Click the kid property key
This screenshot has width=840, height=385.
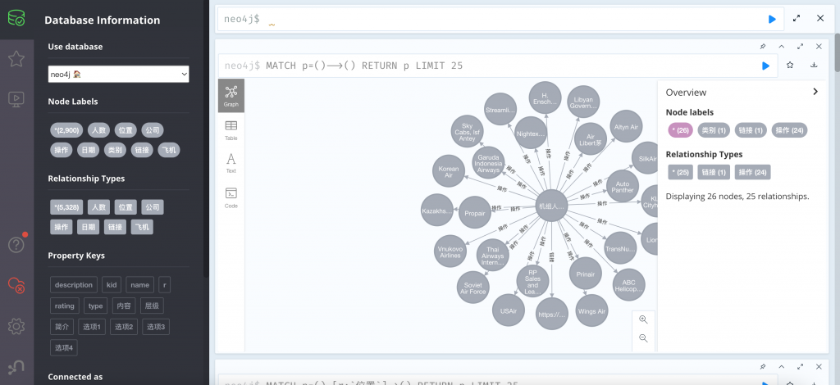[x=112, y=285]
